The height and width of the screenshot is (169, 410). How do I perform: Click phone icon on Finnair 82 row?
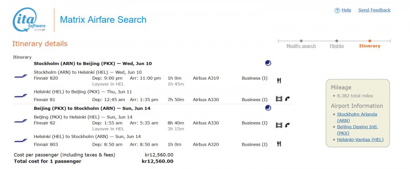287,125
